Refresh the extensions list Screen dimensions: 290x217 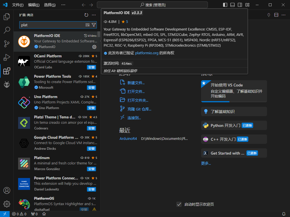[x=86, y=15]
